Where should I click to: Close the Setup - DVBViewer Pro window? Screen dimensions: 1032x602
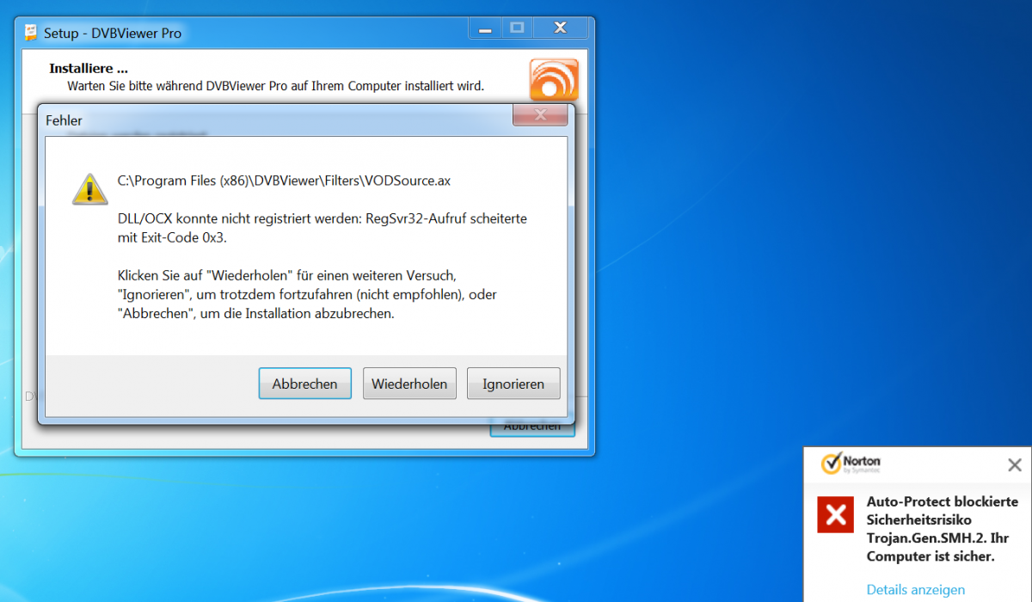tap(561, 28)
